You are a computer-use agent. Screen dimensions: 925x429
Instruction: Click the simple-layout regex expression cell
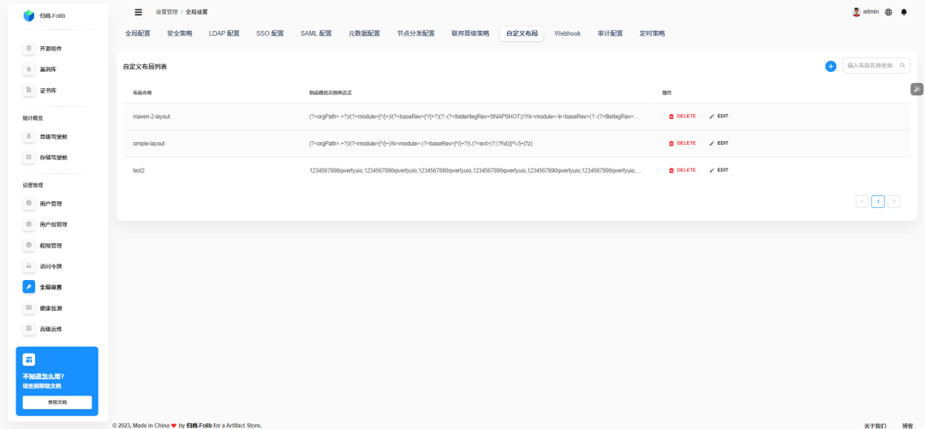point(421,143)
